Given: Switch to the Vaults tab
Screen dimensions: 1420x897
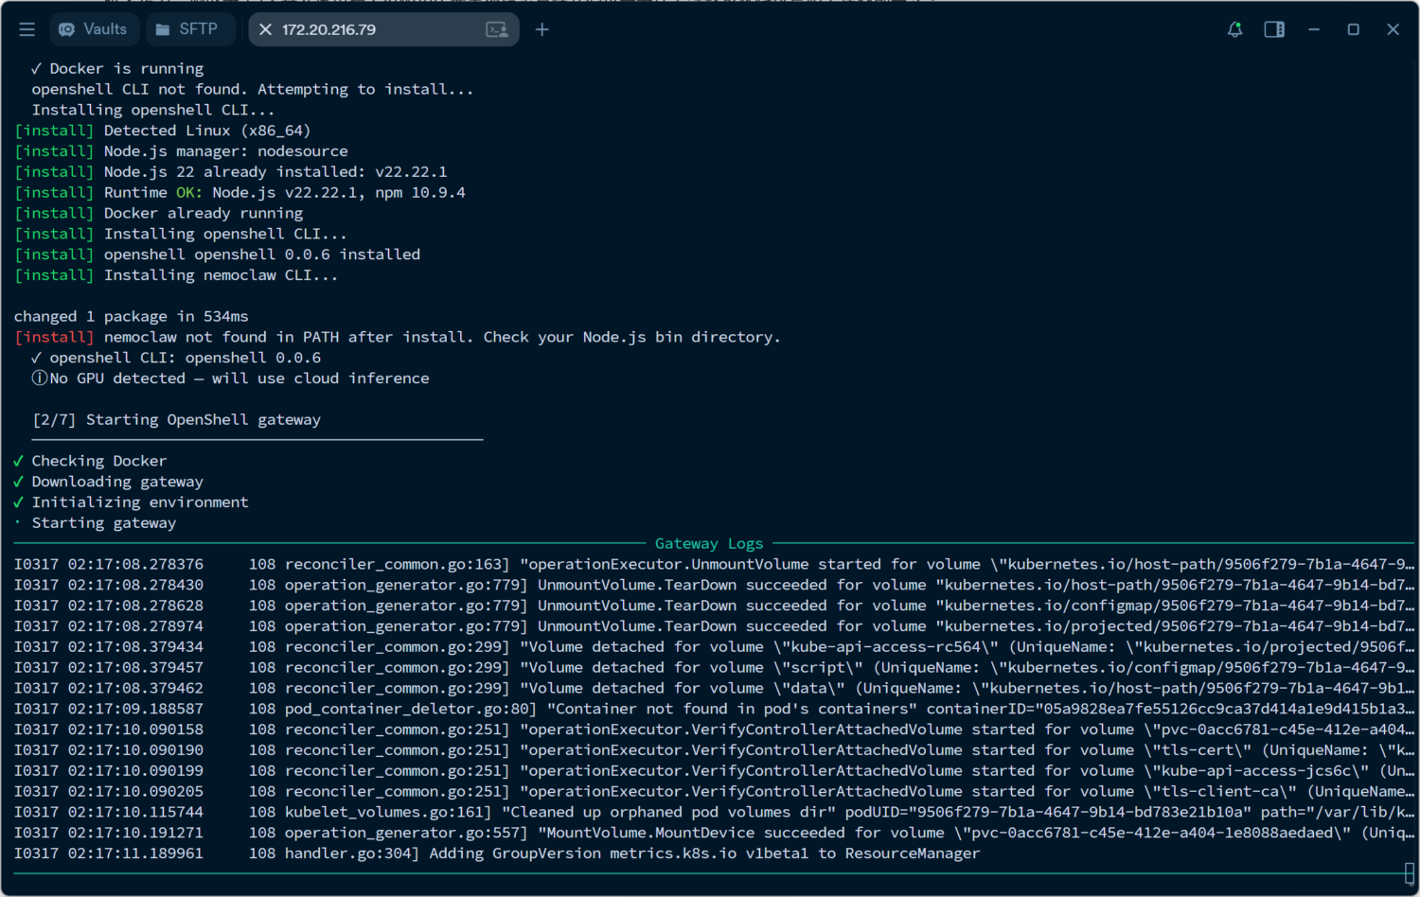Looking at the screenshot, I should coord(93,29).
